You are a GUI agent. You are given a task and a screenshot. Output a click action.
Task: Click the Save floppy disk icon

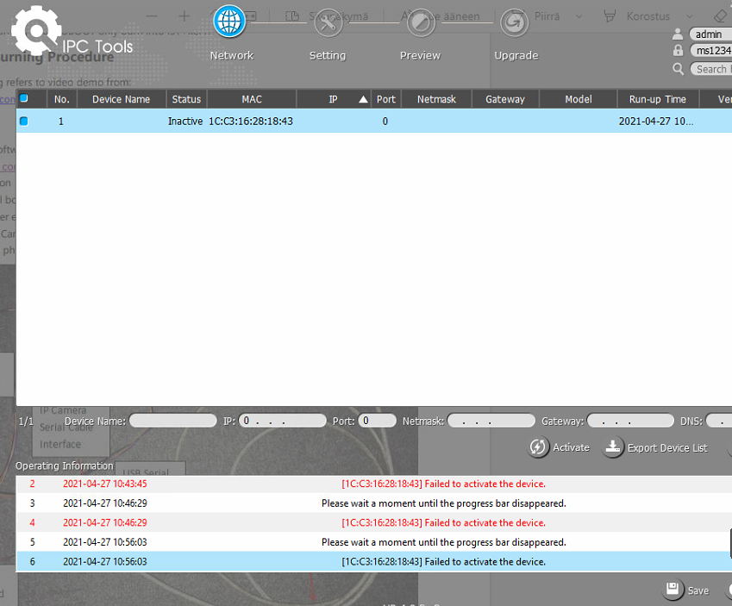[673, 590]
